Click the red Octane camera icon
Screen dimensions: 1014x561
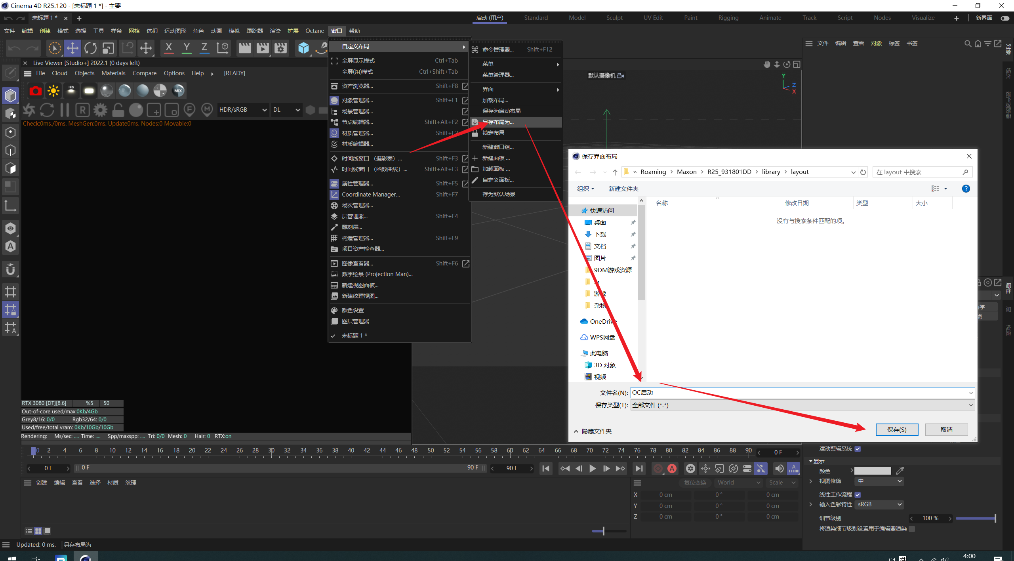coord(35,91)
